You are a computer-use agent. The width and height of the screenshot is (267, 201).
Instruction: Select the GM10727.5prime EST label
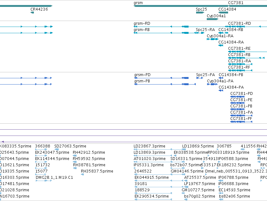[198, 190]
